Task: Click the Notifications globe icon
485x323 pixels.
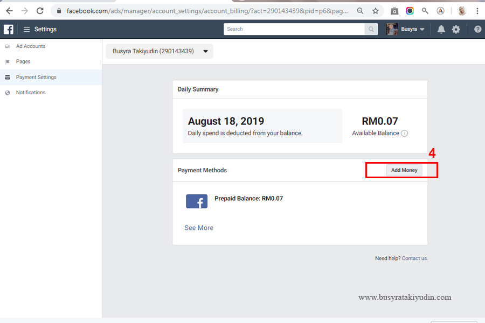Action: 8,92
